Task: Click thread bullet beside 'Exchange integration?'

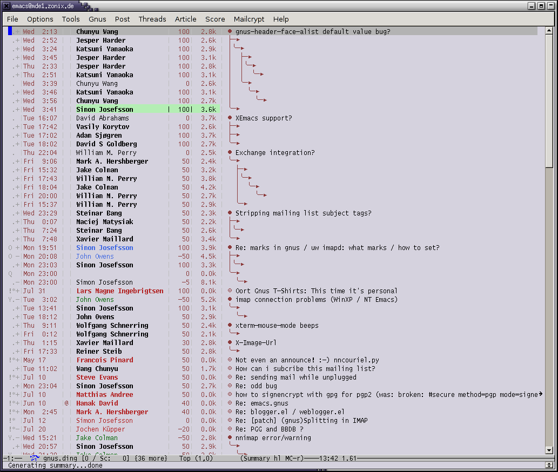Action: coord(230,152)
